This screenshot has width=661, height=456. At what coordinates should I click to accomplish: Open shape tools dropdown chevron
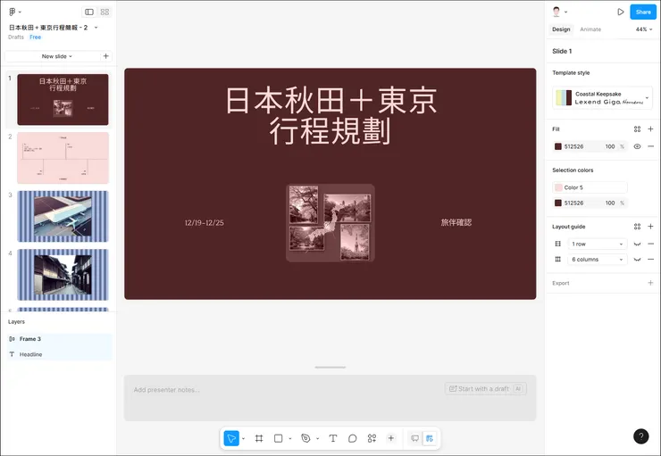290,439
